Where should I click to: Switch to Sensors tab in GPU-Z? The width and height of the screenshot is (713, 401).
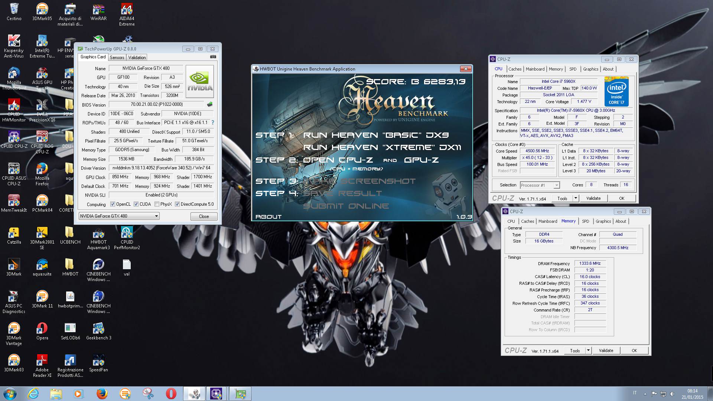(x=117, y=58)
